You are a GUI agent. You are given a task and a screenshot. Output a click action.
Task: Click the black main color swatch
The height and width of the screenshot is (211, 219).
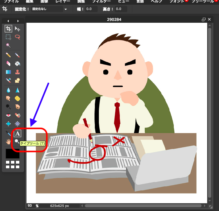click(12, 154)
